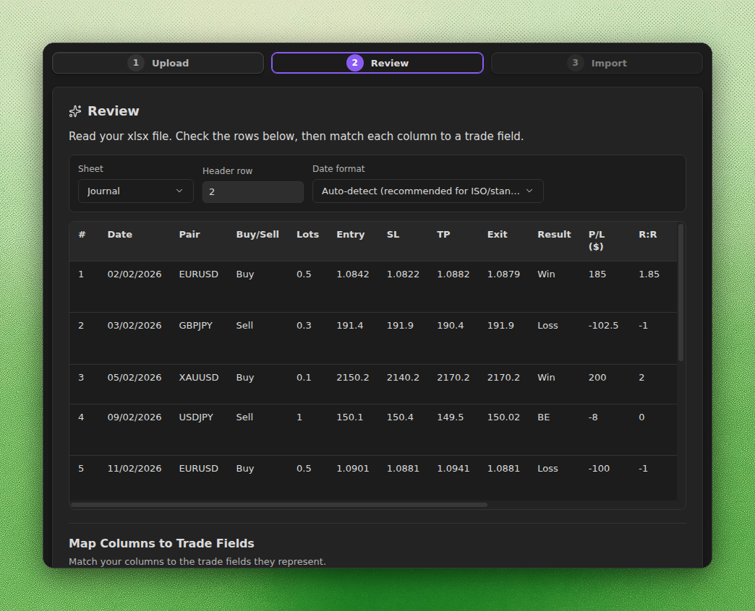The width and height of the screenshot is (755, 611).
Task: Open the Sheet dropdown showing Journal
Action: (136, 191)
